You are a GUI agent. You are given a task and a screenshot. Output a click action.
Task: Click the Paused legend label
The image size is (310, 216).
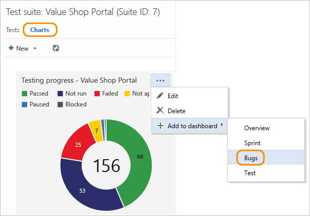pos(39,104)
